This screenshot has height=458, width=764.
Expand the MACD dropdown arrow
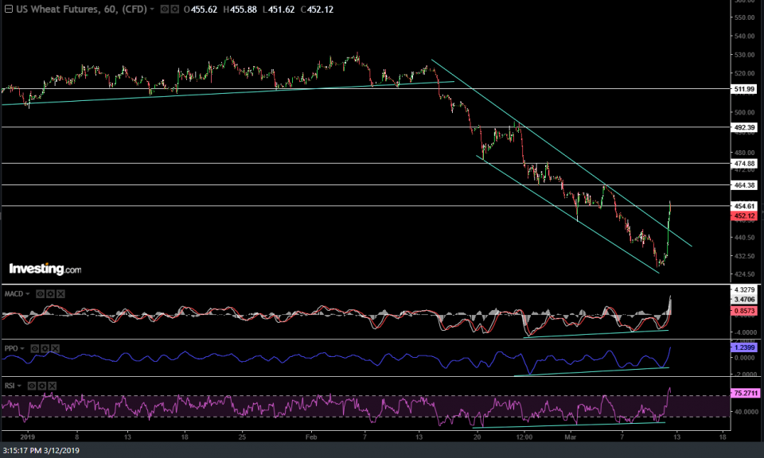coord(29,293)
